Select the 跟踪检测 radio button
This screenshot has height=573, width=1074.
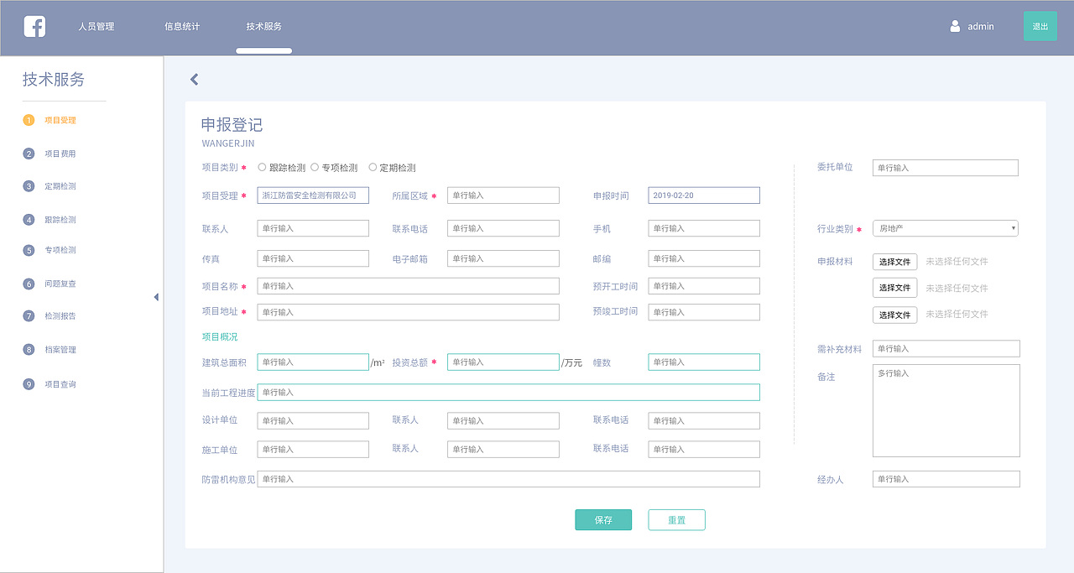click(263, 166)
